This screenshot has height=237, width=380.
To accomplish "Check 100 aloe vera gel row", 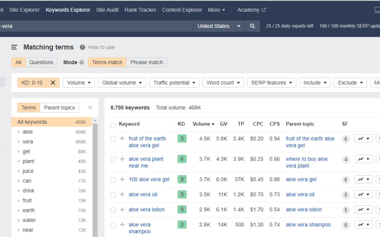I will [x=113, y=180].
